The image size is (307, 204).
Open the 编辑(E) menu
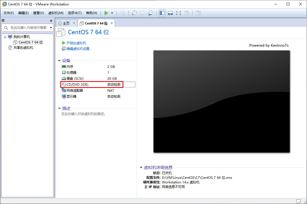(23, 13)
